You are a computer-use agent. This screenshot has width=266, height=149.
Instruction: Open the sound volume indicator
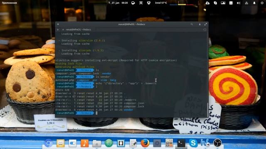(x=239, y=3)
